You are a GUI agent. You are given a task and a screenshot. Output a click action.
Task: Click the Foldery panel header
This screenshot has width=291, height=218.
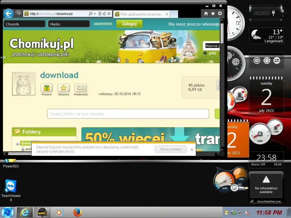coord(44,132)
